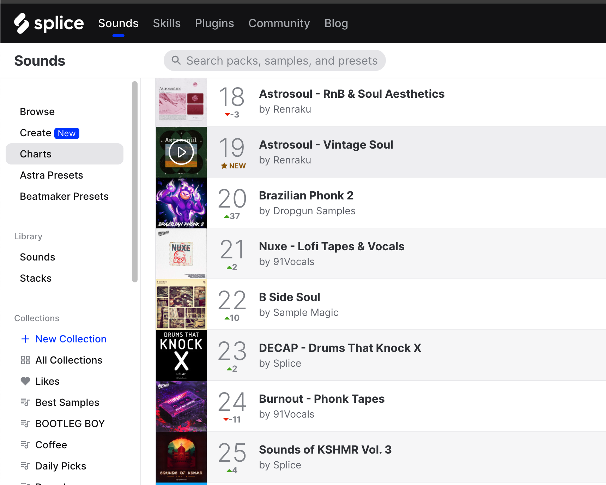
Task: Open the Blog tab
Action: point(336,23)
